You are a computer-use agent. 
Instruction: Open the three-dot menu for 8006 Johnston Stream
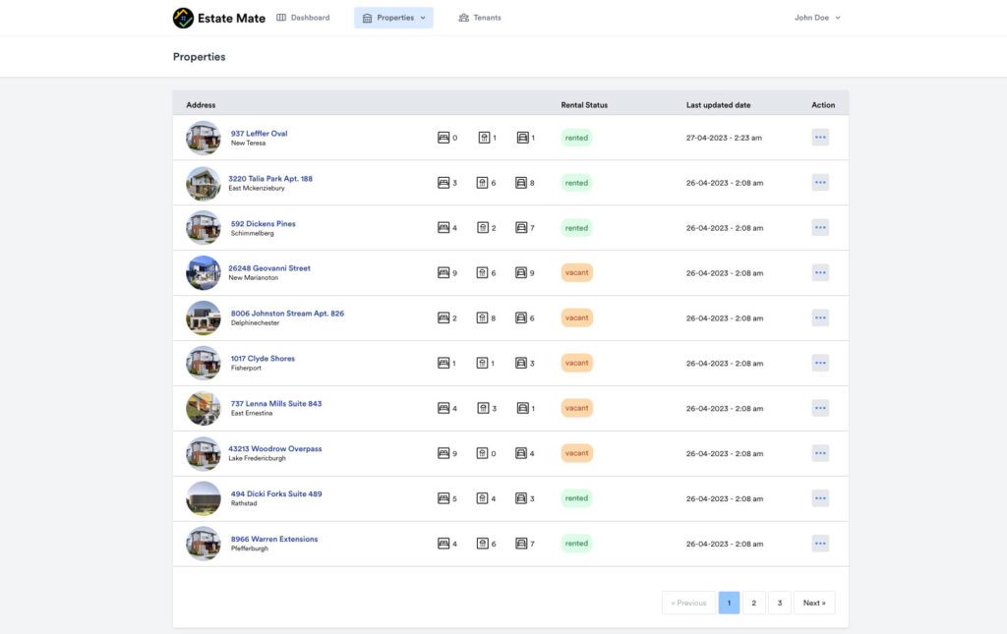click(820, 318)
